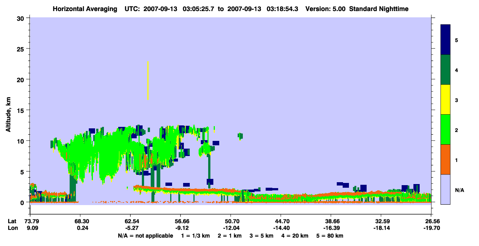
Task: Click the dark blue colorbar segment labeled 5
Action: coord(445,40)
